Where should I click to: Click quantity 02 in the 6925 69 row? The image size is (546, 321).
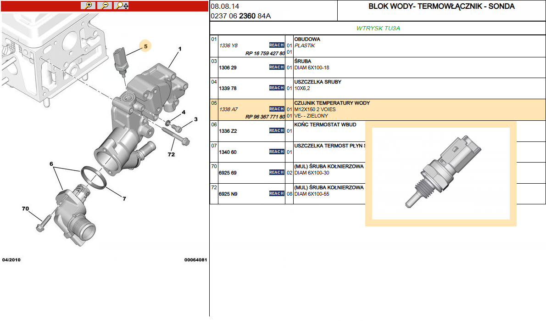pos(290,173)
